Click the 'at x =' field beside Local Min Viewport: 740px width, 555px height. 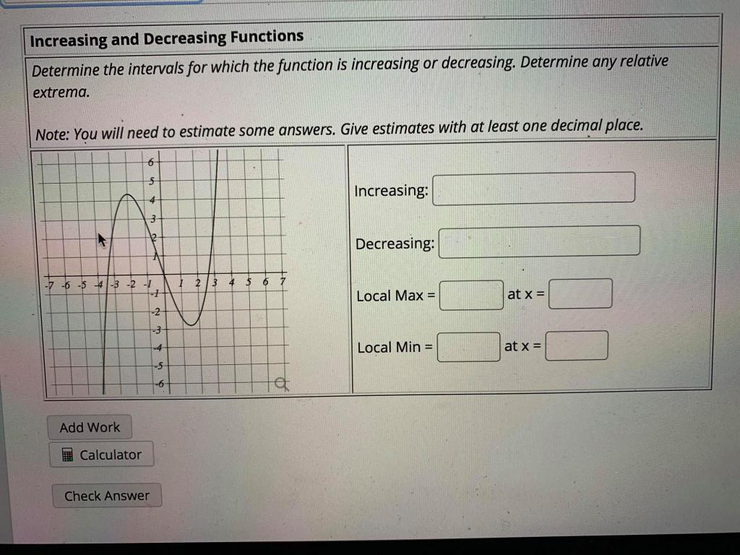576,344
